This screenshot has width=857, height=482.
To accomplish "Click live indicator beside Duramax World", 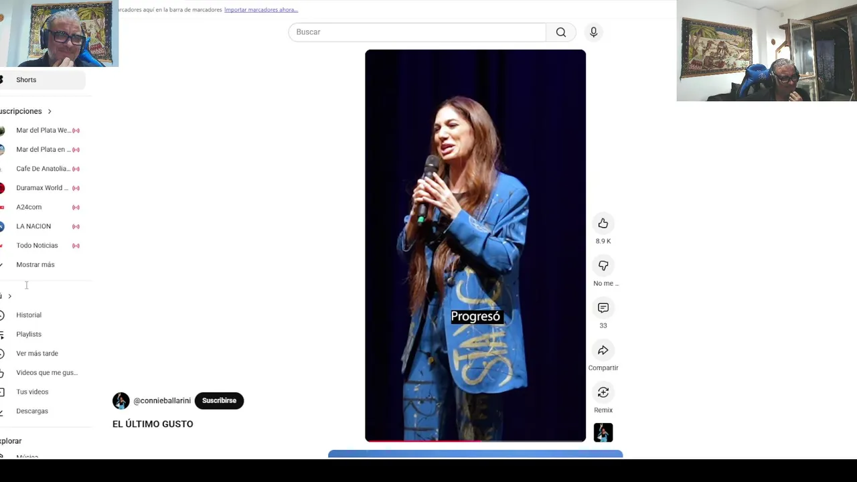I will (76, 188).
